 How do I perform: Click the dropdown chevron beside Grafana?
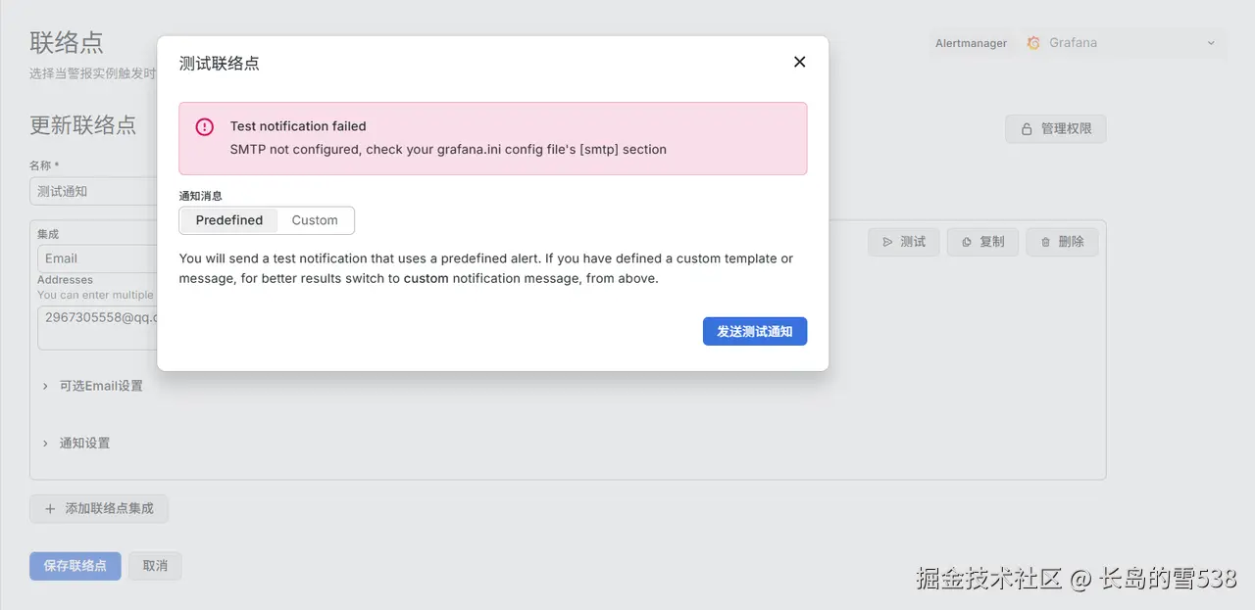[1211, 43]
